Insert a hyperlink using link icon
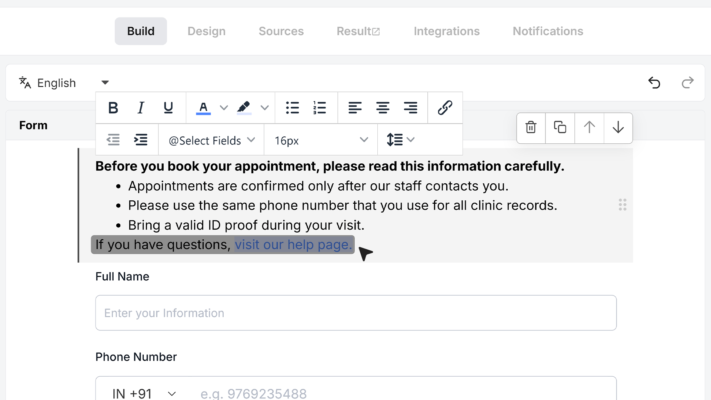The height and width of the screenshot is (400, 711). (445, 108)
